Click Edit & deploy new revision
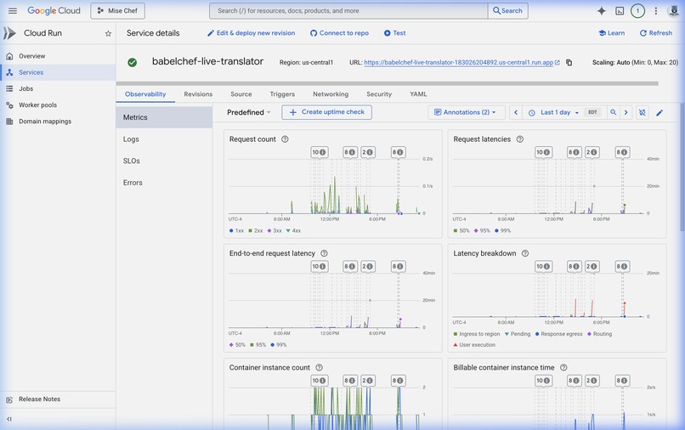The width and height of the screenshot is (685, 430). pyautogui.click(x=252, y=33)
